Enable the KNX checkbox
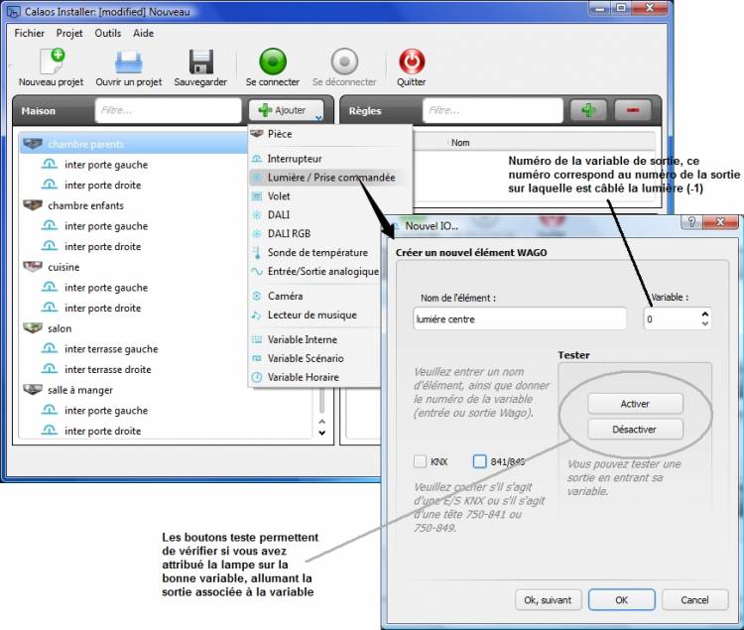 pos(420,461)
